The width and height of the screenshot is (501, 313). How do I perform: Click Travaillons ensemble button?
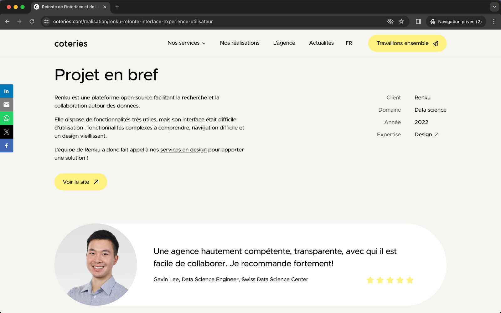[407, 43]
